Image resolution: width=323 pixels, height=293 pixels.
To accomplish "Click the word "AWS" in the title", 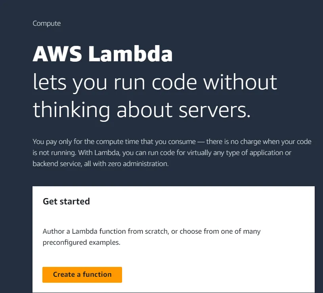I will click(x=57, y=54).
